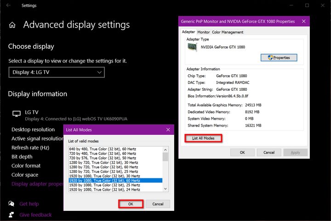The image size is (331, 221).
Task: Open the Get help link
Action: 29,204
